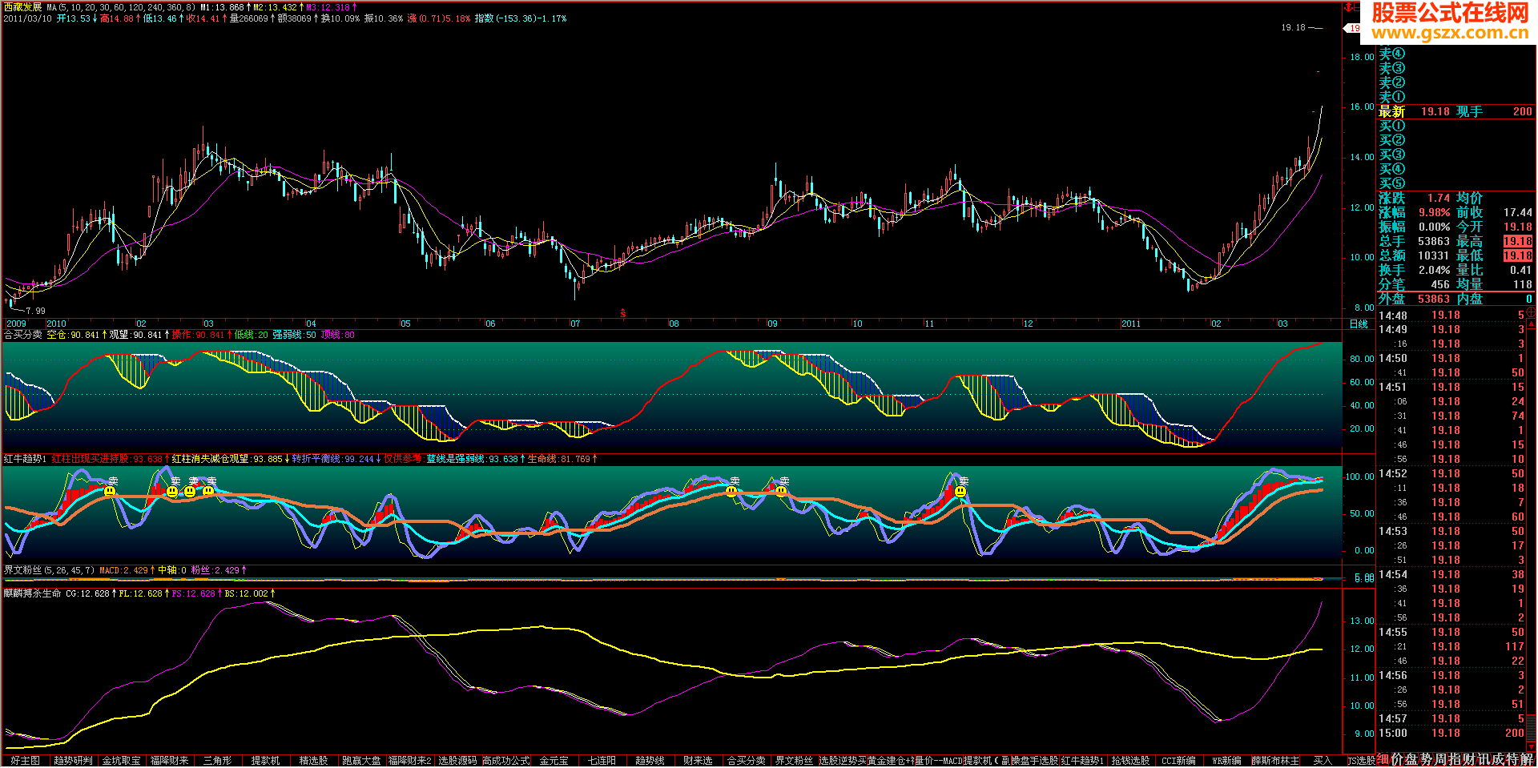This screenshot has width=1538, height=768.
Task: Click the 买入 tab at bottom
Action: [1323, 761]
